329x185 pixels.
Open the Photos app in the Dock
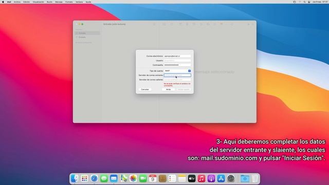tap(133, 178)
